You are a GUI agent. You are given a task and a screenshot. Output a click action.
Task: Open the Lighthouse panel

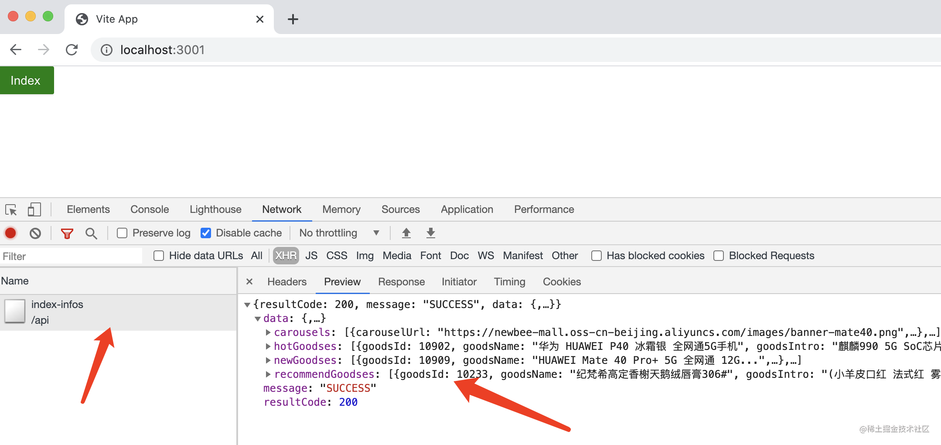tap(215, 209)
